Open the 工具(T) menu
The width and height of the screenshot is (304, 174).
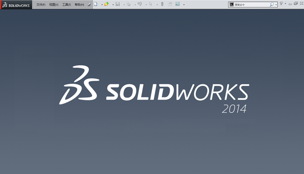66,4
